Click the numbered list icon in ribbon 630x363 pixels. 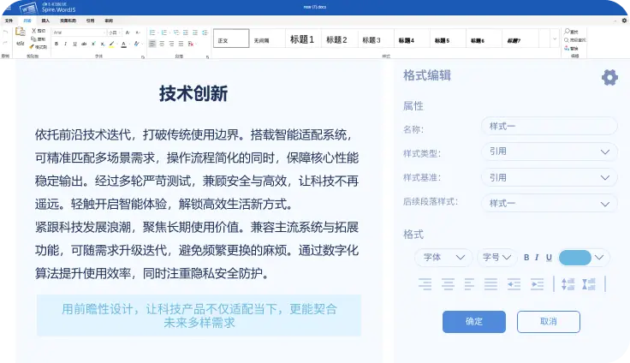163,33
